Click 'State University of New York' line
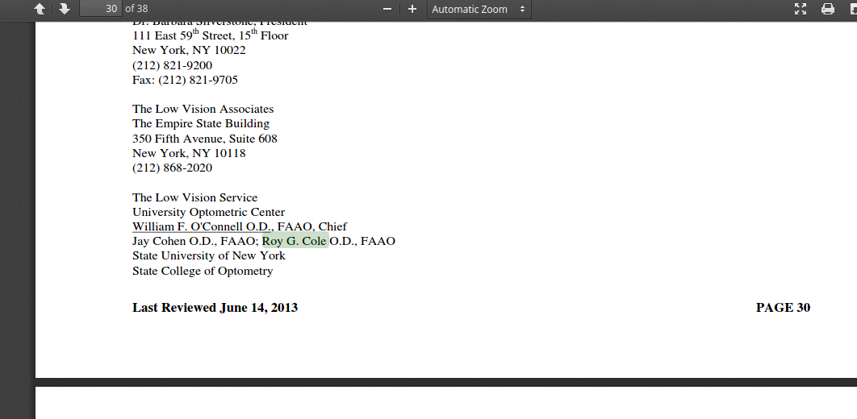 click(209, 256)
